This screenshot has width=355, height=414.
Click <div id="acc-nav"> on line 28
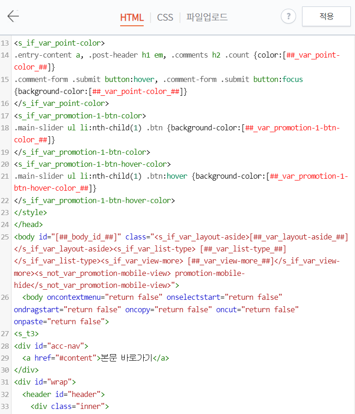coord(51,346)
